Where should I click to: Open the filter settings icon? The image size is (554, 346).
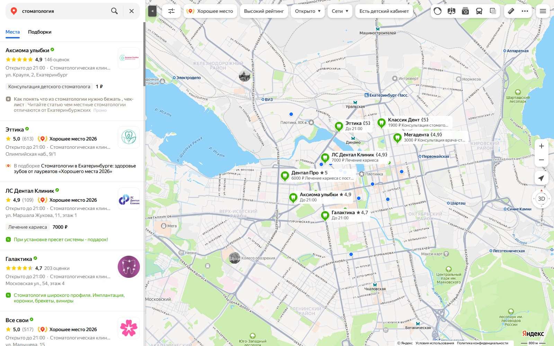(171, 11)
